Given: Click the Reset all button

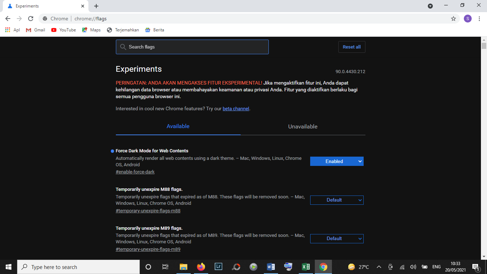Looking at the screenshot, I should coord(352,47).
